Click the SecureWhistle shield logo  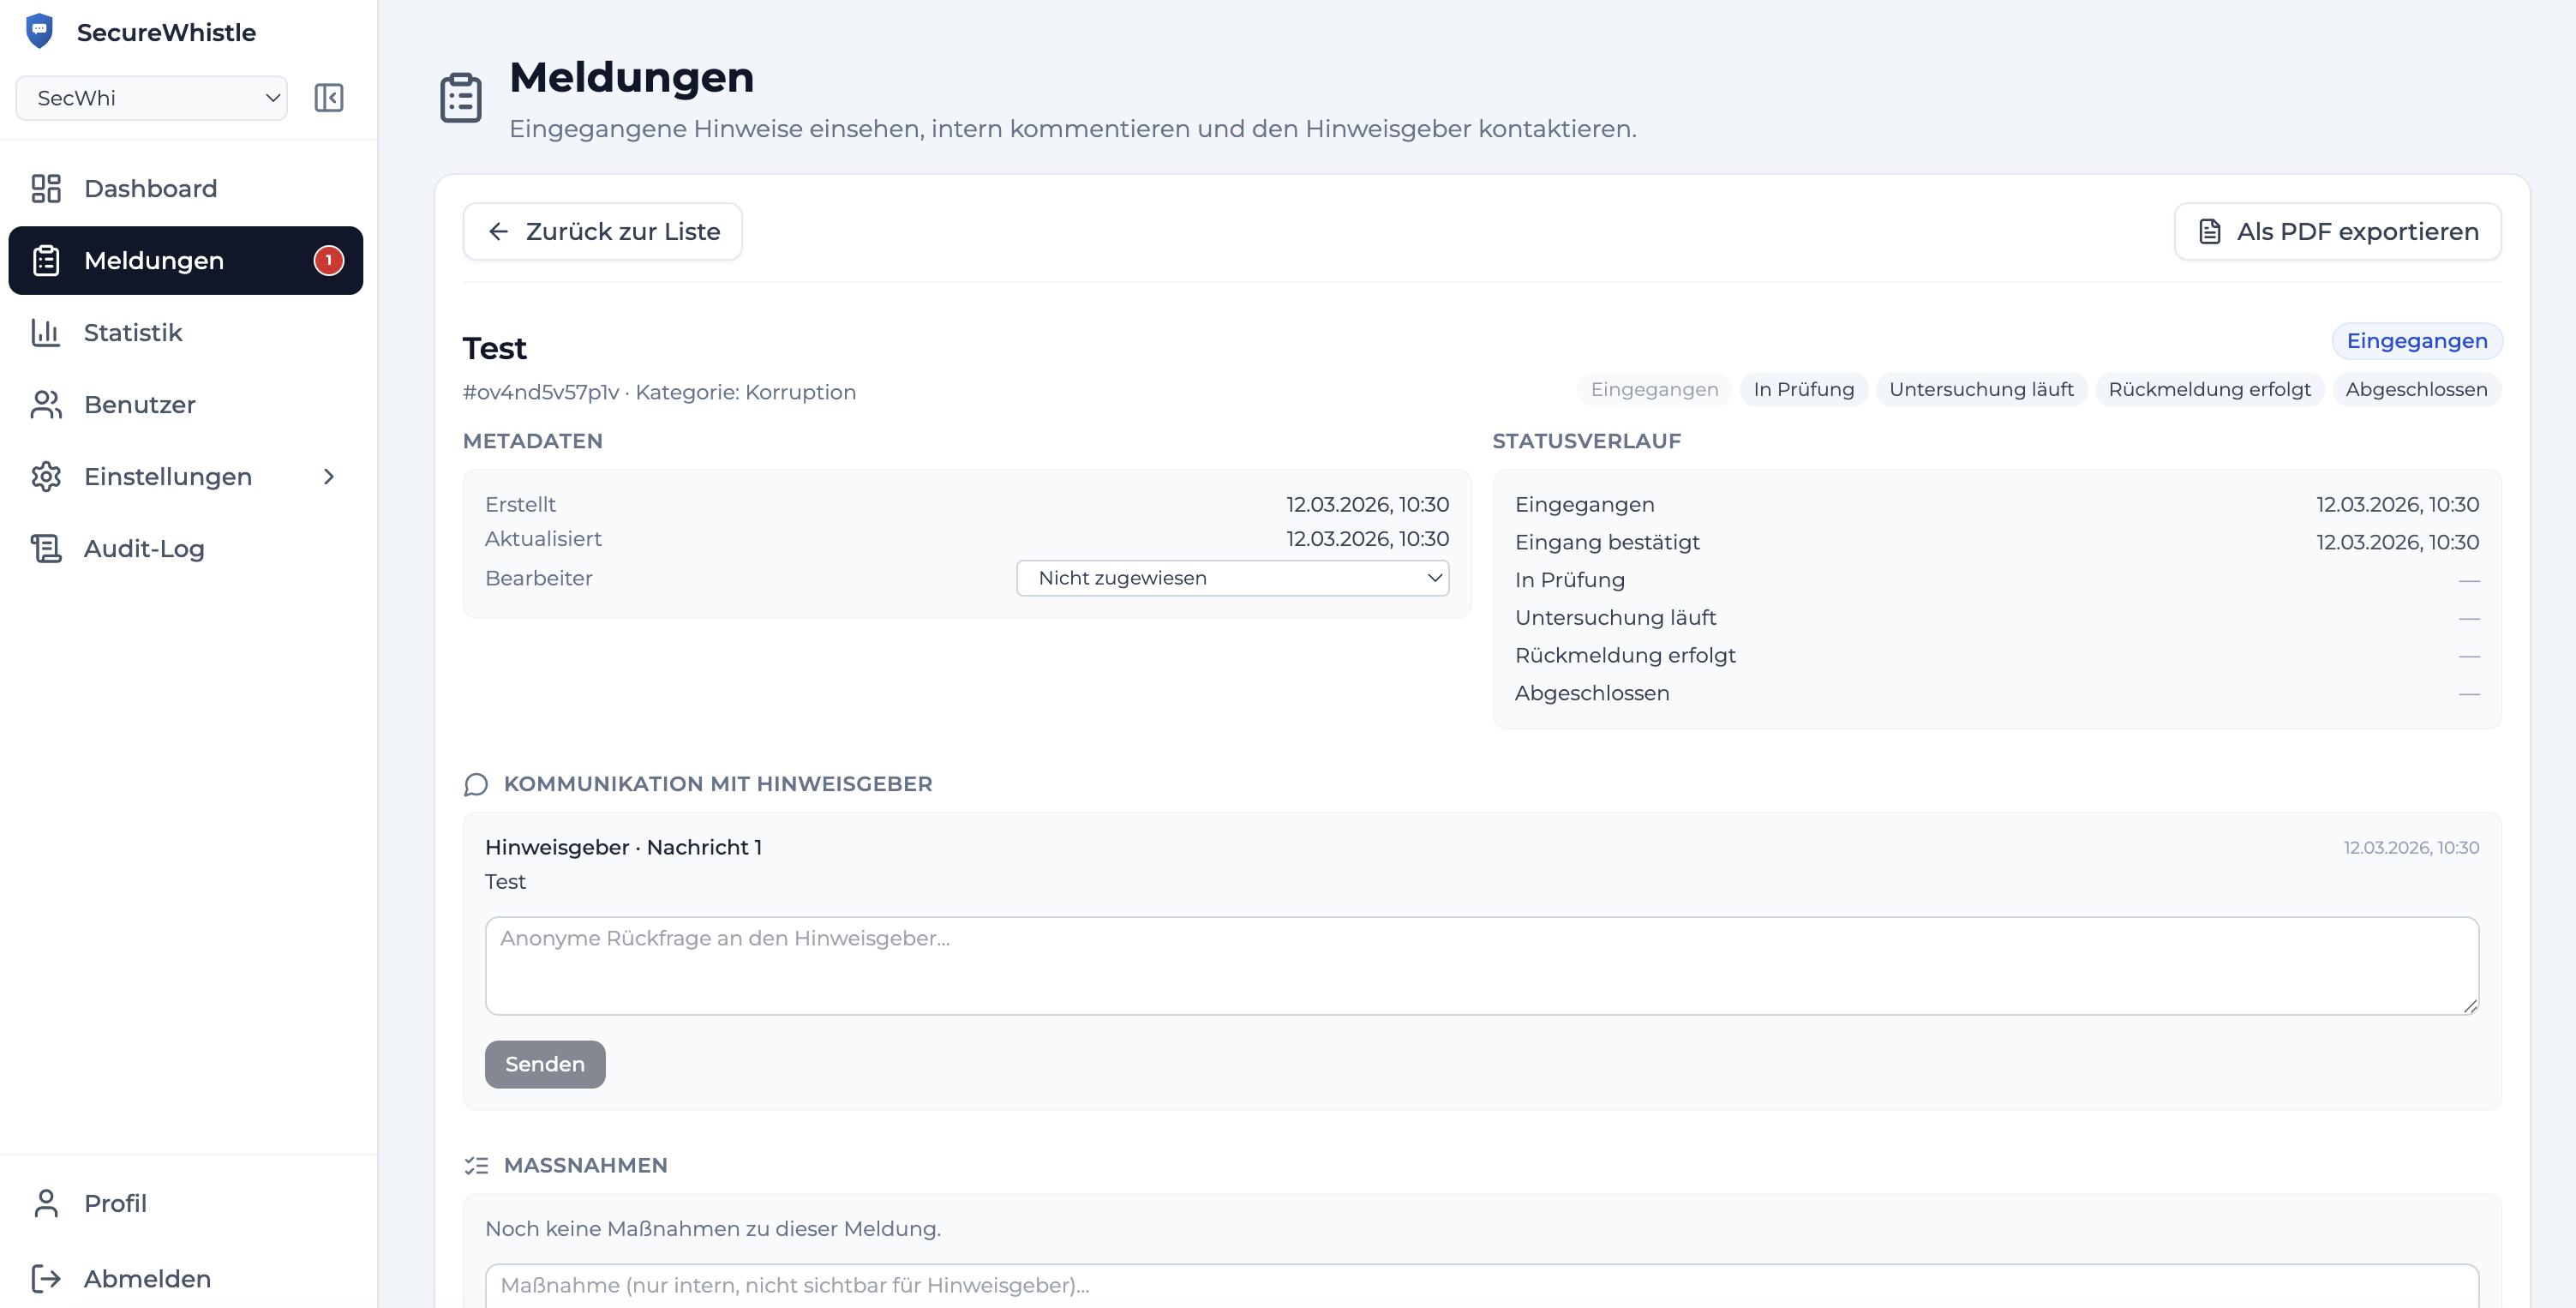pos(39,31)
